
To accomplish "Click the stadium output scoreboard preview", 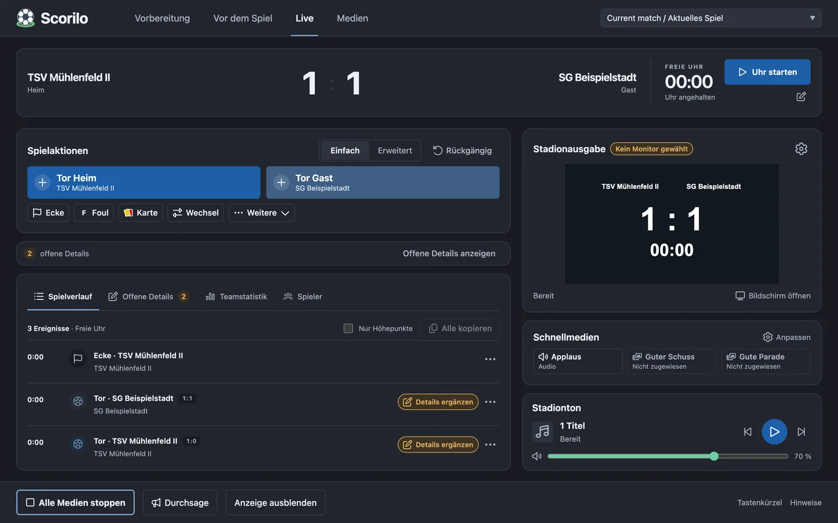I will tap(672, 224).
